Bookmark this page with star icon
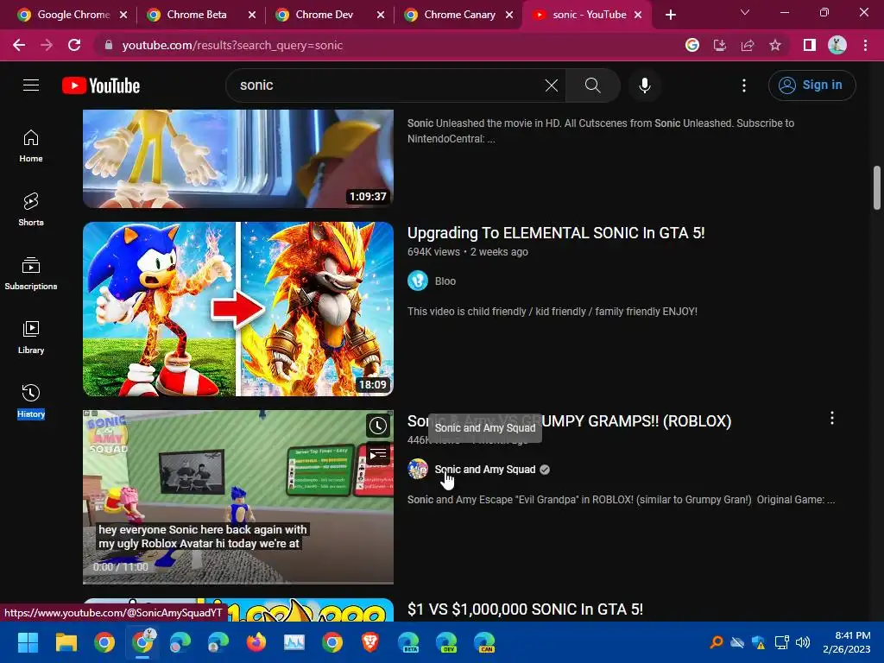884x663 pixels. click(x=775, y=45)
